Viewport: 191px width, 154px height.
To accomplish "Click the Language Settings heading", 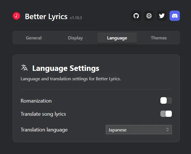I will 66,68.
